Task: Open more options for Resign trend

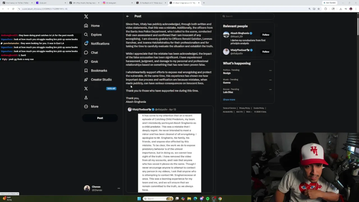Action: [270, 70]
